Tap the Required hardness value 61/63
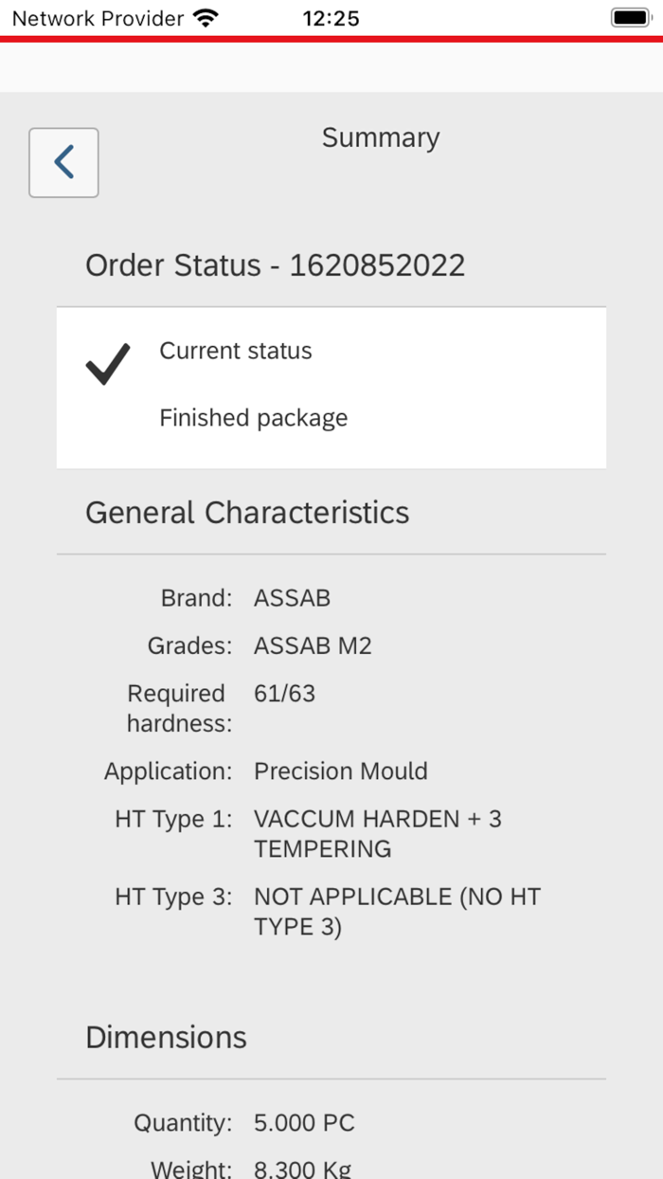663x1179 pixels. point(284,693)
